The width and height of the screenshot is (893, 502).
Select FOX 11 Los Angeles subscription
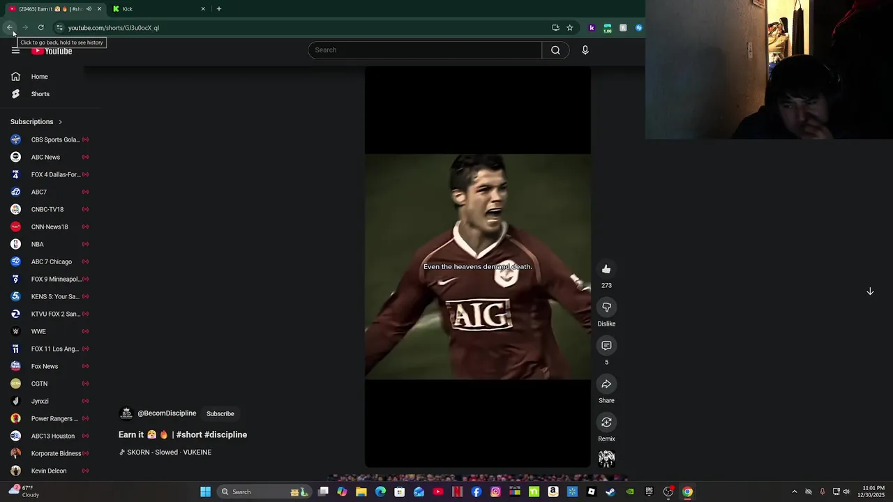pos(50,349)
